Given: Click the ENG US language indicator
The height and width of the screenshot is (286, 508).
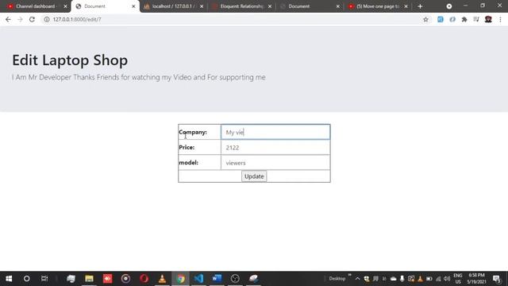Looking at the screenshot, I should pyautogui.click(x=458, y=279).
